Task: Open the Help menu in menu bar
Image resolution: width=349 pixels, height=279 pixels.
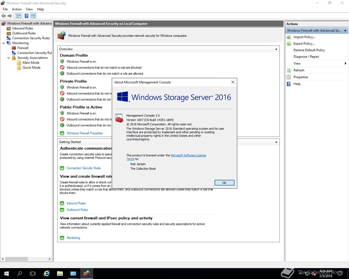Action: point(40,9)
